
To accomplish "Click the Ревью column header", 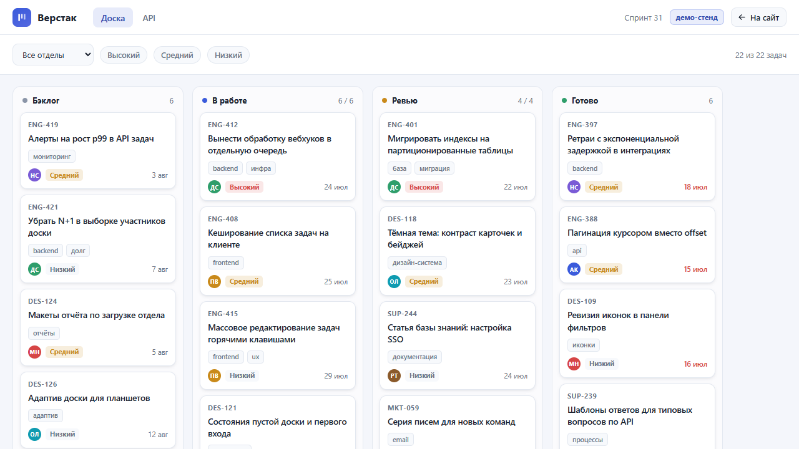I will [458, 100].
